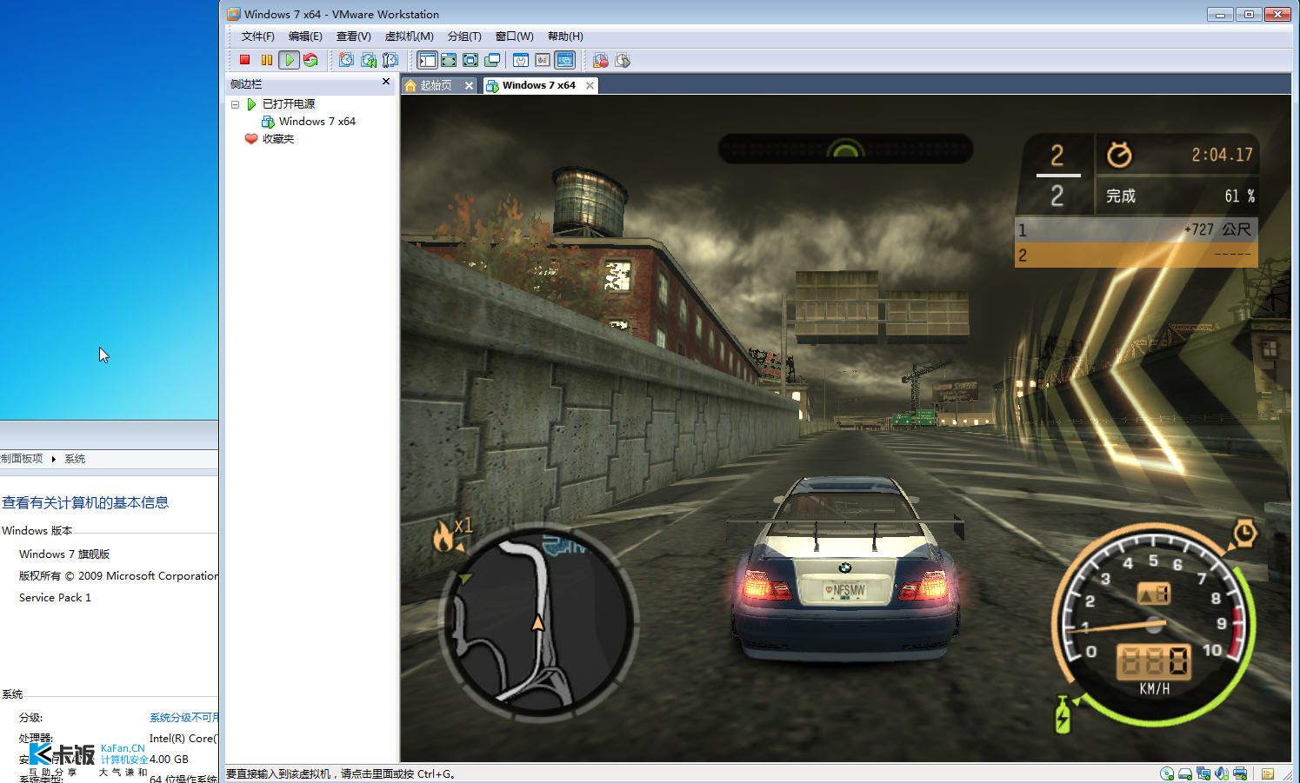Image resolution: width=1300 pixels, height=783 pixels.
Task: Click the heat level flame icon
Action: point(443,537)
